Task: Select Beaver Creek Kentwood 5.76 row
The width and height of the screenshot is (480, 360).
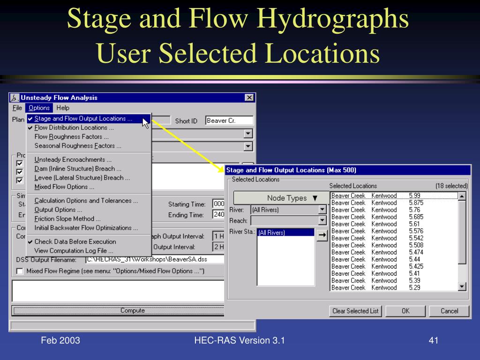Action: [x=394, y=210]
